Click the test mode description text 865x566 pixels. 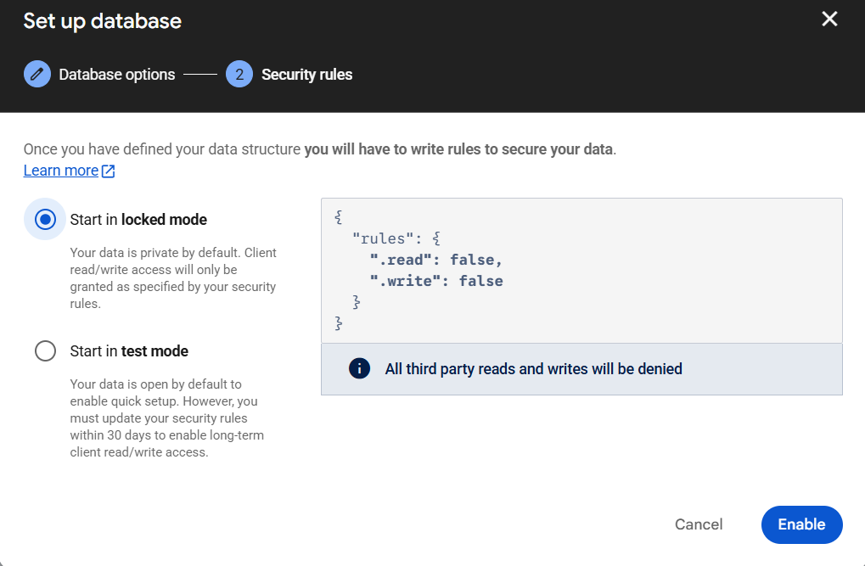[x=166, y=418]
